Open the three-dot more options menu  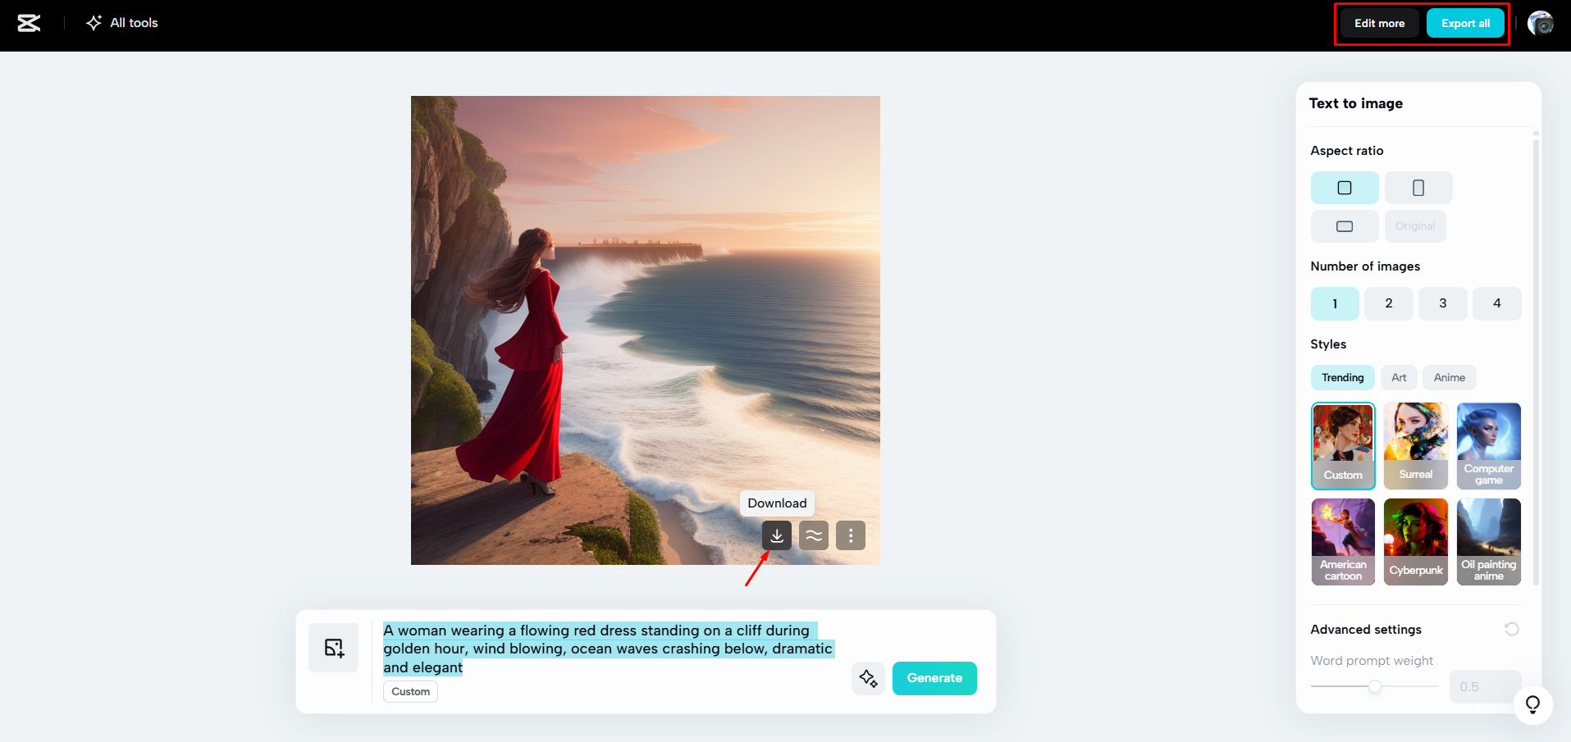(850, 535)
